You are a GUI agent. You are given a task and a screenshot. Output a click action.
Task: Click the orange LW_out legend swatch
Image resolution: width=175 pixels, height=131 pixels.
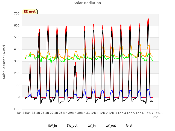[x=102, y=126]
